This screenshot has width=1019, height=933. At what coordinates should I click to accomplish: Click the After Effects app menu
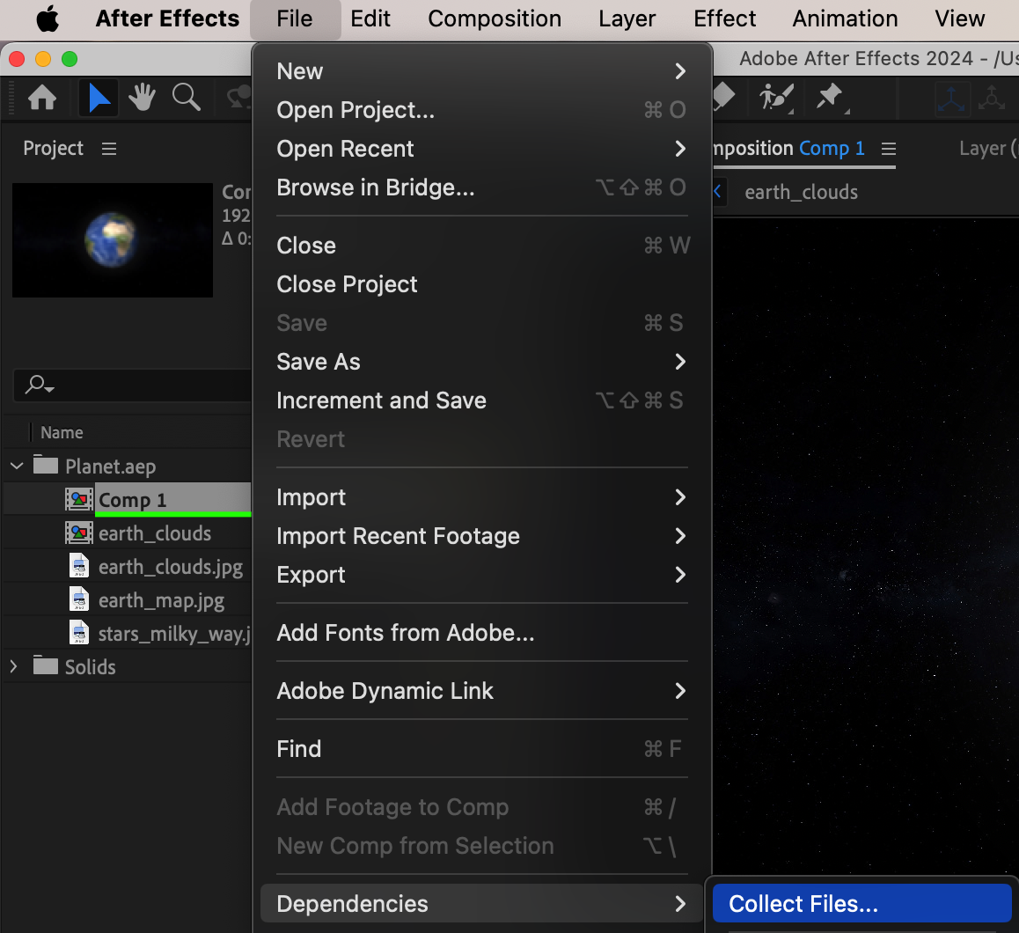pyautogui.click(x=168, y=18)
